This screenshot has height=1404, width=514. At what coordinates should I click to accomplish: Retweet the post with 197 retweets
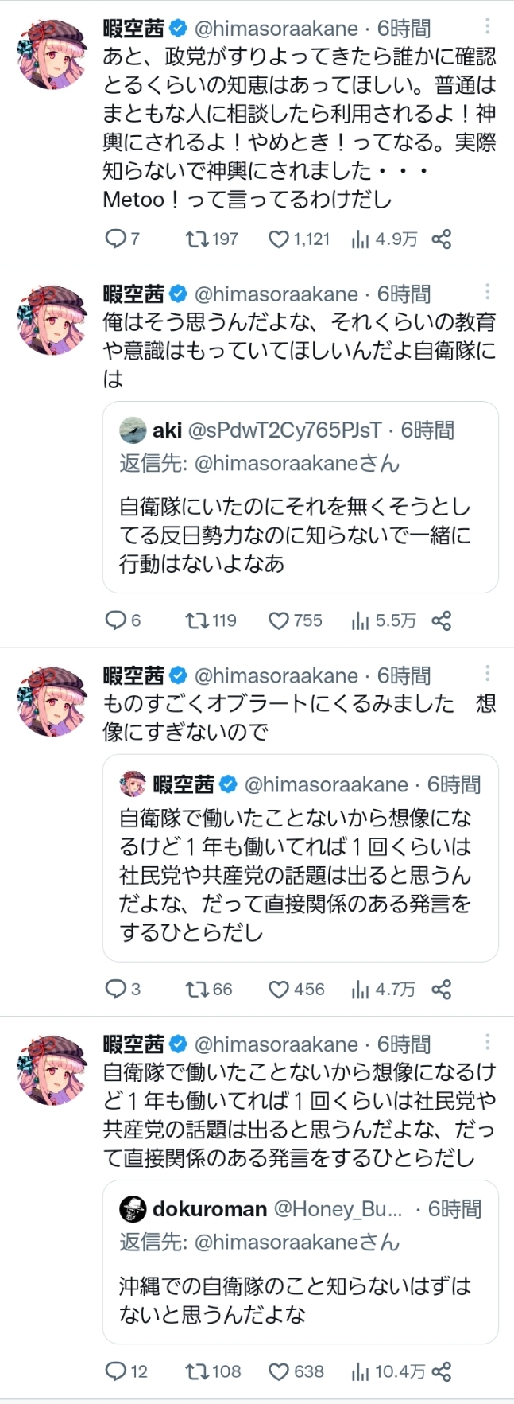[x=196, y=239]
